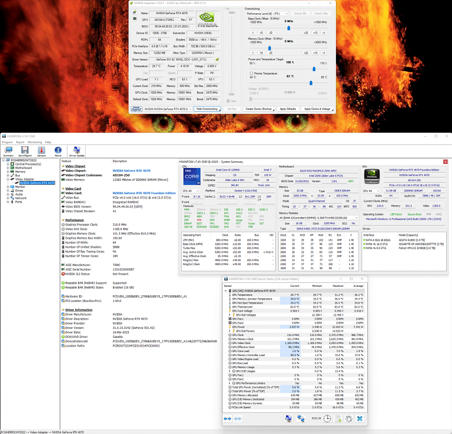Select NVIDIA GeForce RTX 4070 in the device tree

click(x=37, y=183)
